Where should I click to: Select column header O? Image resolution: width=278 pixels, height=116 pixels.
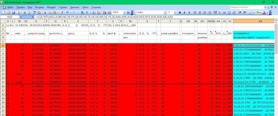point(36,21)
